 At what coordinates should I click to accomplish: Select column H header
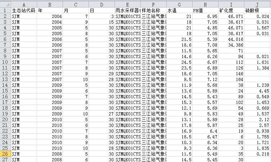pos(205,5)
